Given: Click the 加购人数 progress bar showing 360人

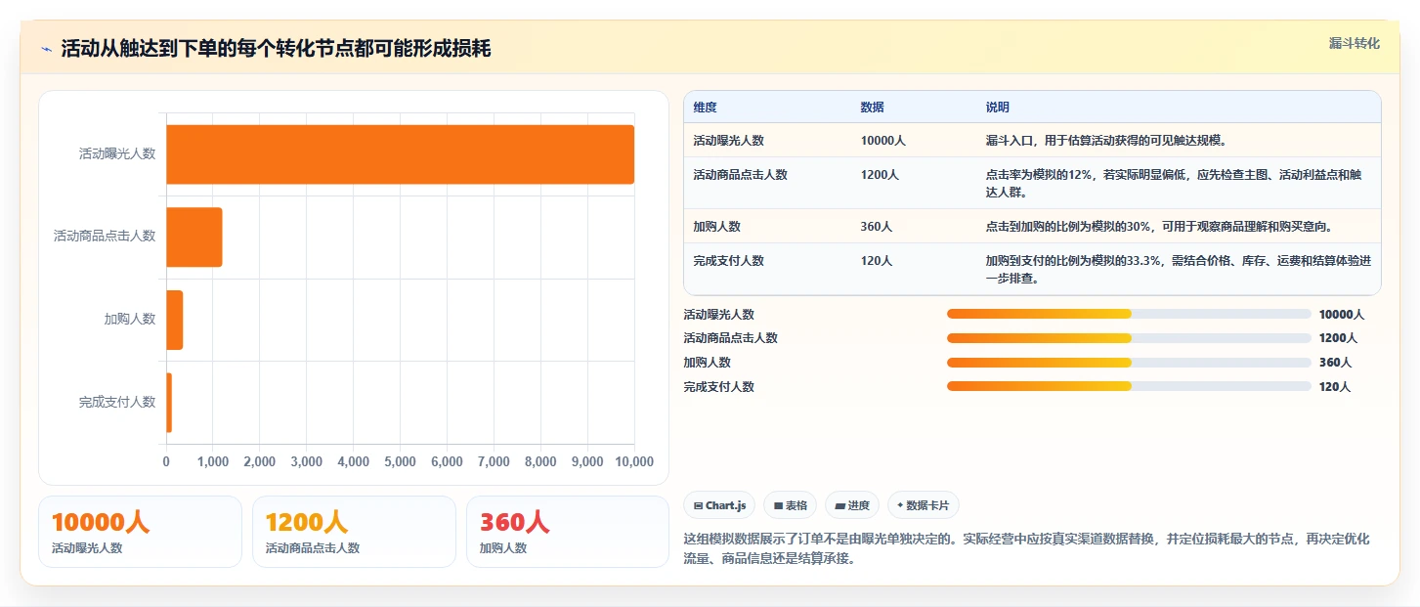Looking at the screenshot, I should click(1129, 363).
